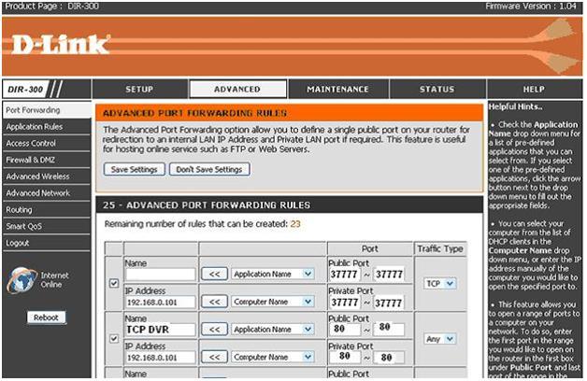Click the empty Name field of first rule
The width and height of the screenshot is (587, 381).
click(x=160, y=274)
